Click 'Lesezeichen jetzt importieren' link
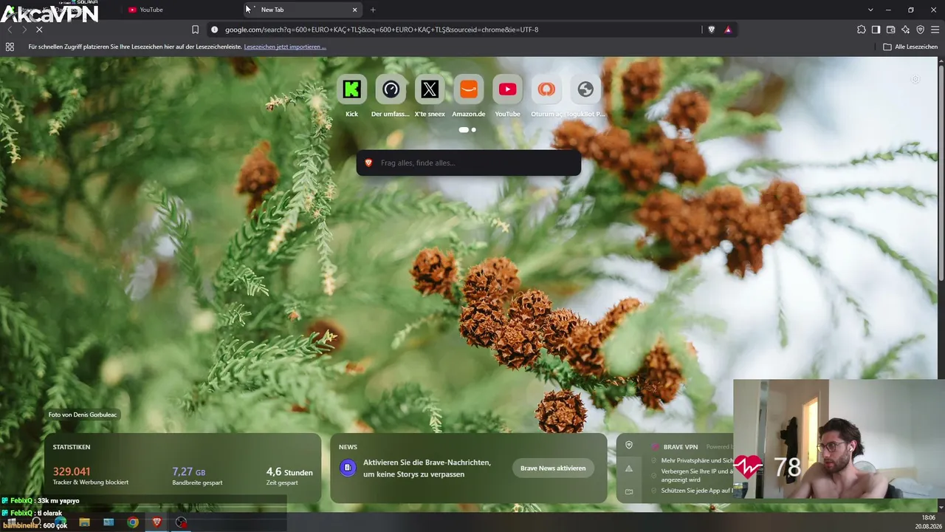Viewport: 945px width, 532px height. click(x=285, y=47)
